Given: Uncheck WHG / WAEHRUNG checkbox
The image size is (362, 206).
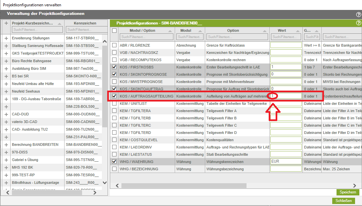Looking at the screenshot, I should 114,161.
